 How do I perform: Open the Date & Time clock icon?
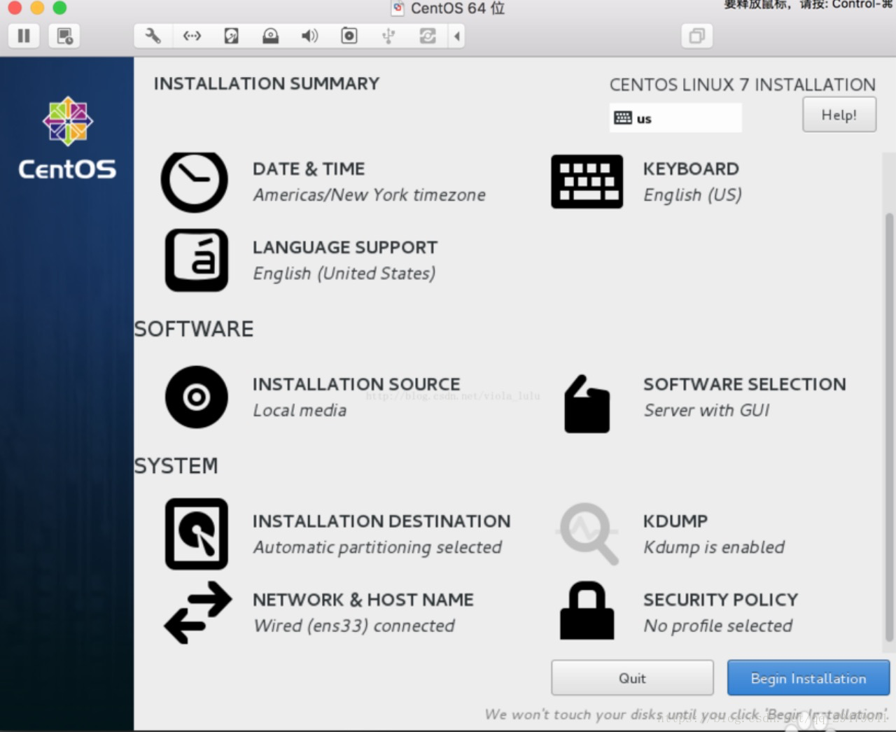point(195,182)
